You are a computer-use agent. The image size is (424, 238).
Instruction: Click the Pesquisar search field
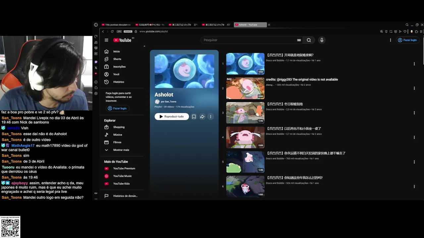[x=248, y=40]
